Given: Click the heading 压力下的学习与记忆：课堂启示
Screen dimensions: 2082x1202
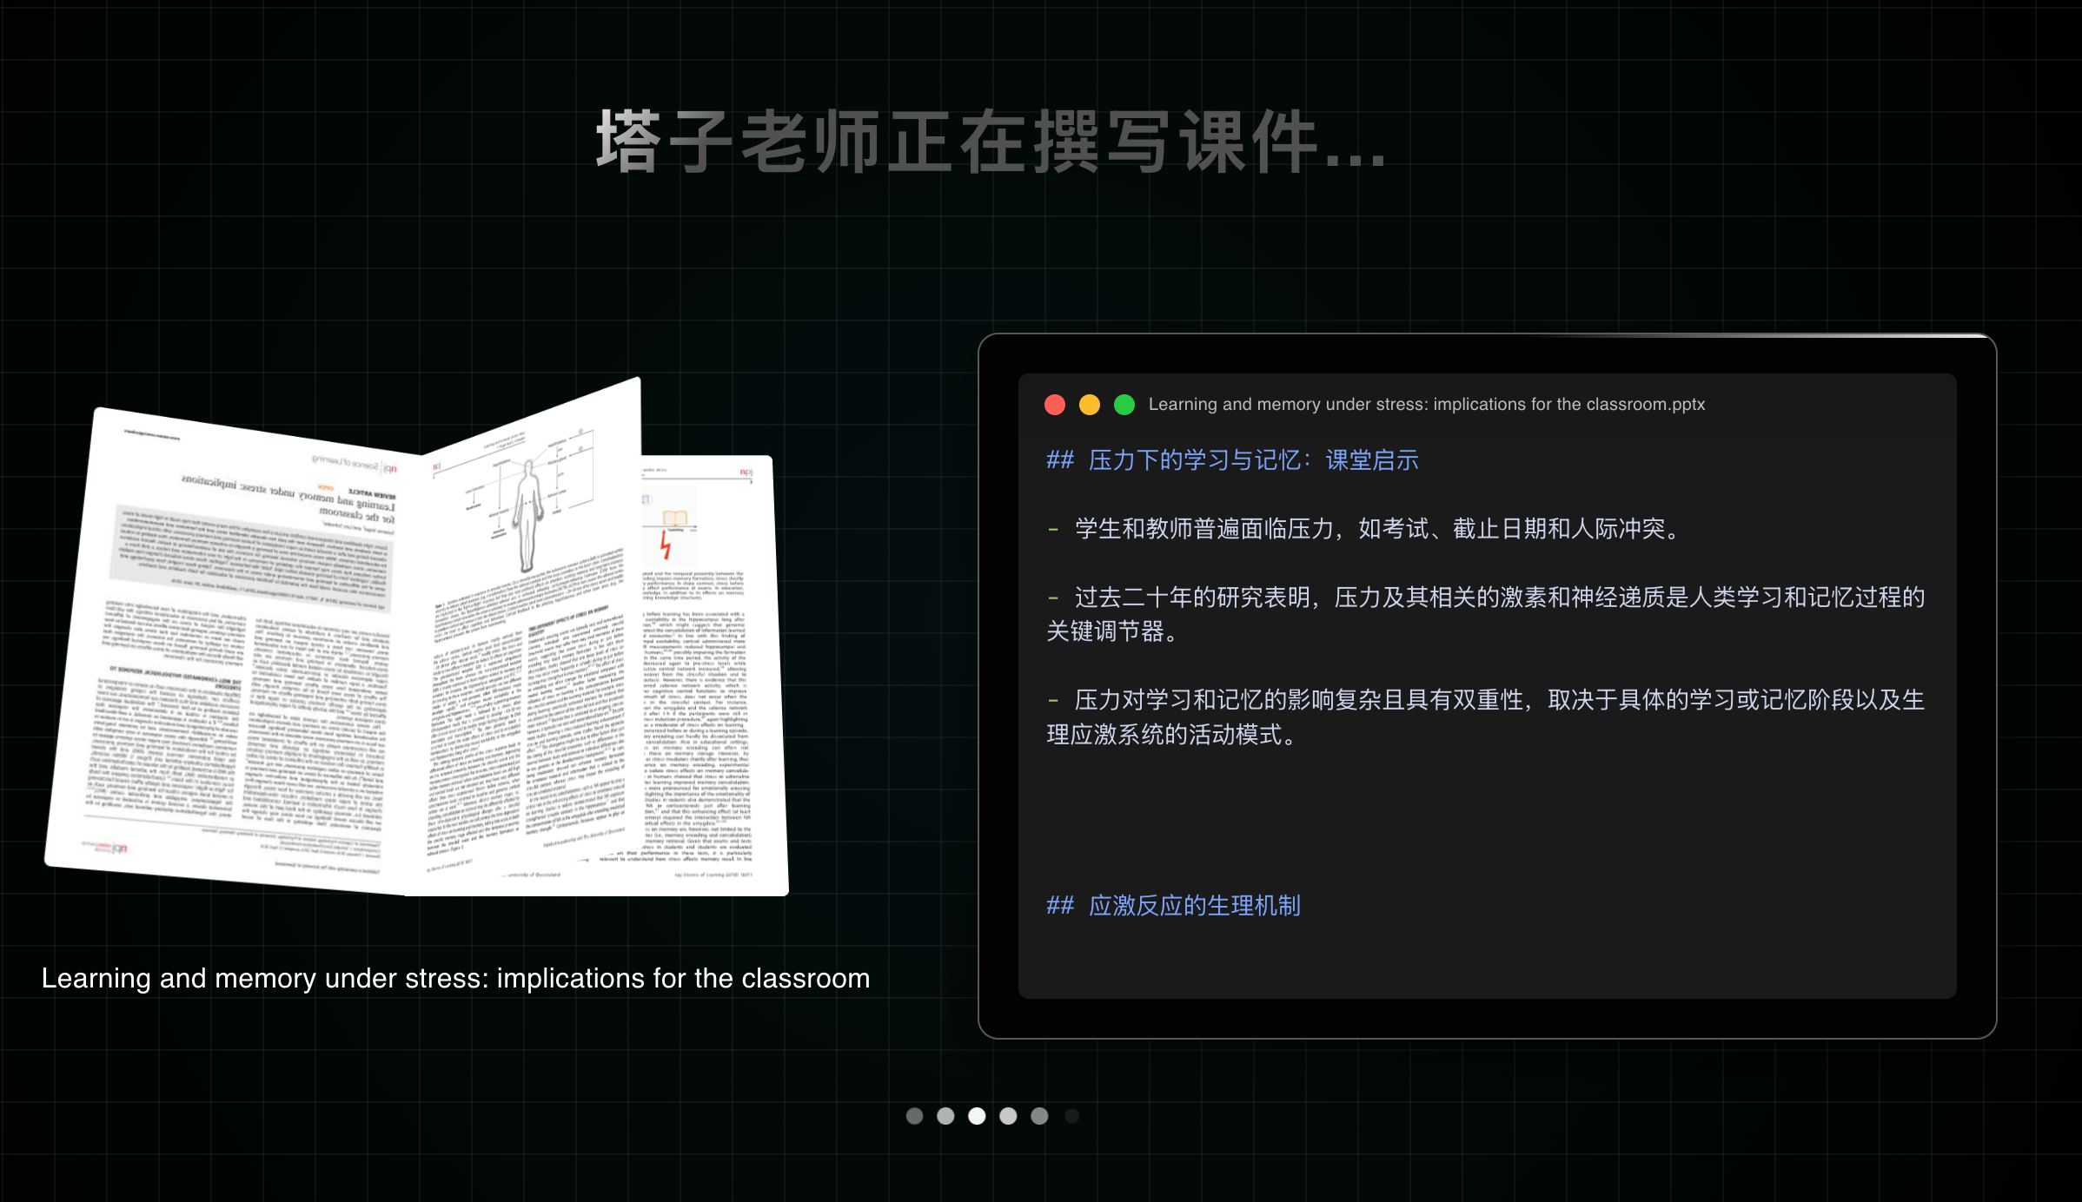Looking at the screenshot, I should [x=1232, y=460].
